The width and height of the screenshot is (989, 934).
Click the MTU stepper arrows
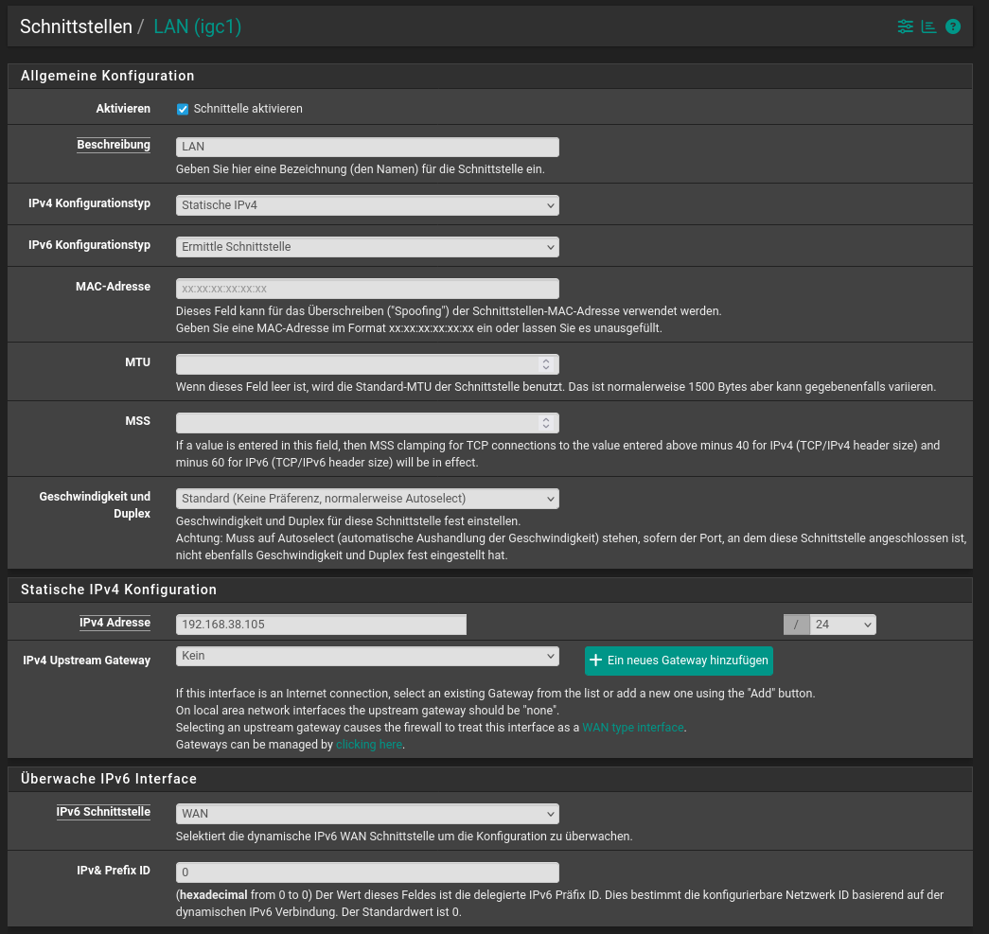(545, 364)
